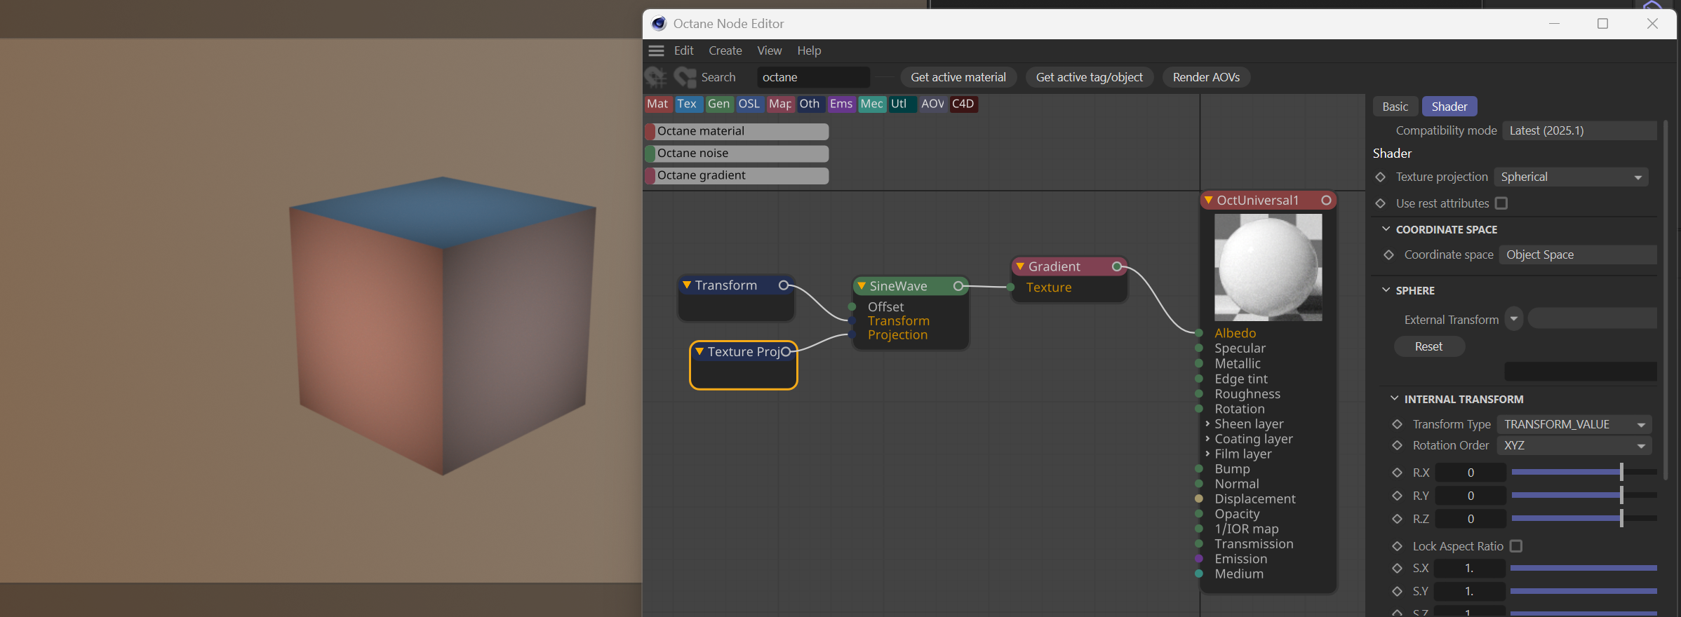The height and width of the screenshot is (617, 1681).
Task: Open the Help menu
Action: [809, 50]
